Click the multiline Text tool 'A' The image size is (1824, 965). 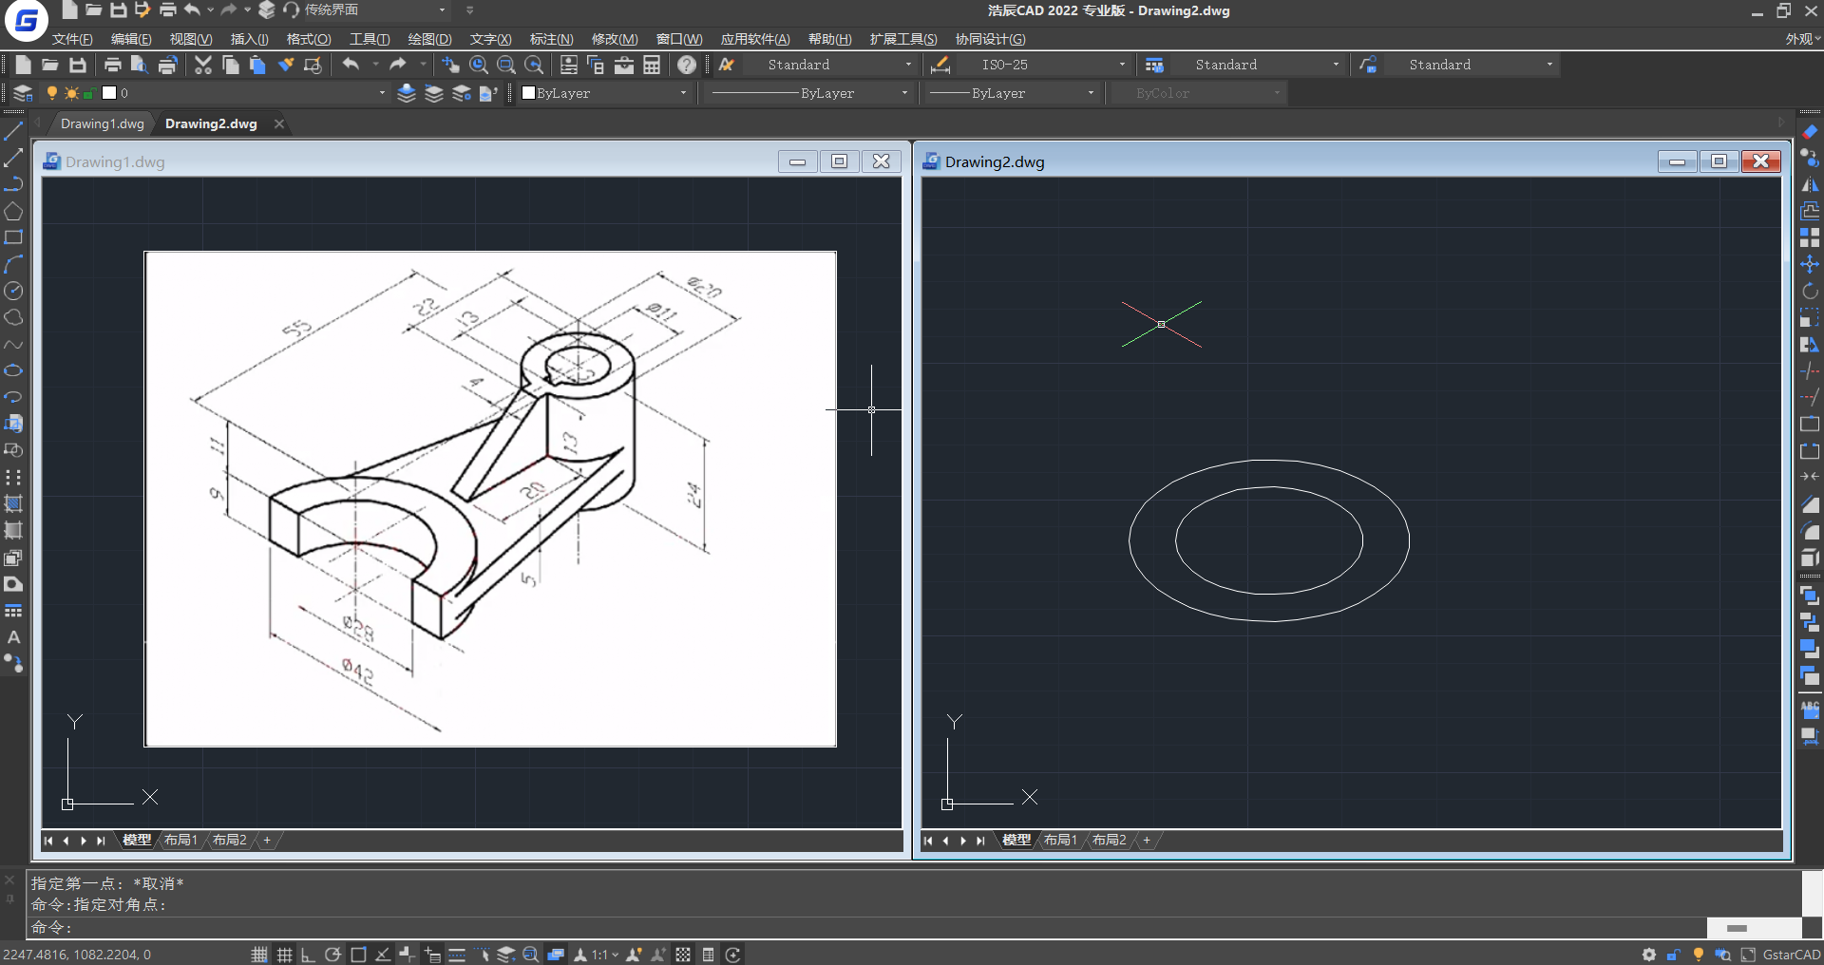(x=13, y=637)
